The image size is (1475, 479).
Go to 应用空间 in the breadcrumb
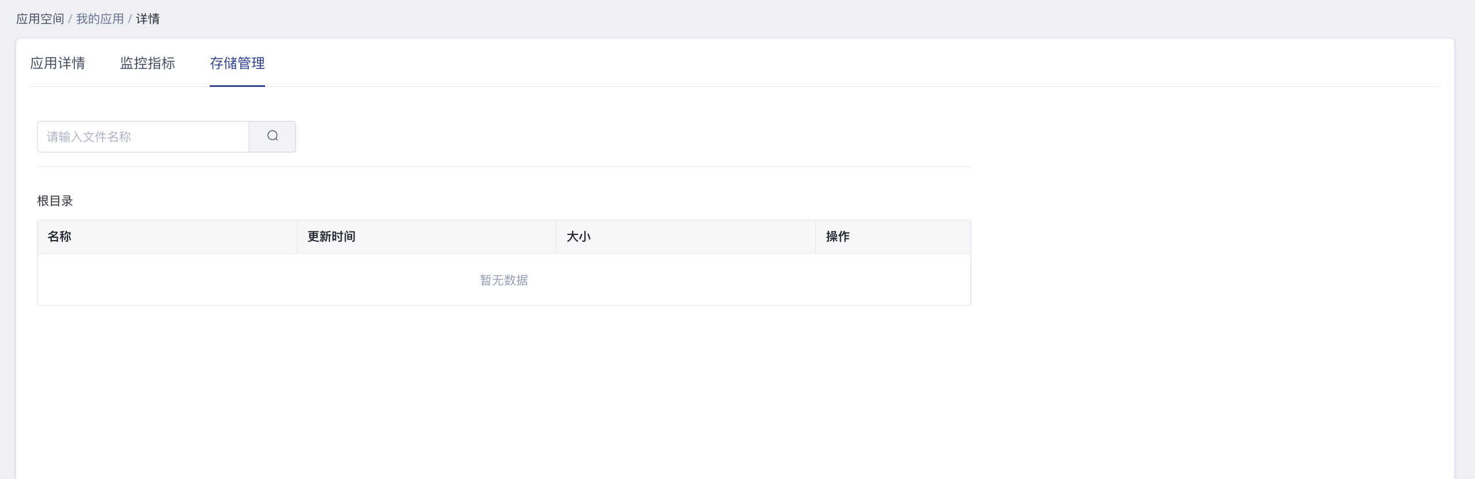coord(40,19)
